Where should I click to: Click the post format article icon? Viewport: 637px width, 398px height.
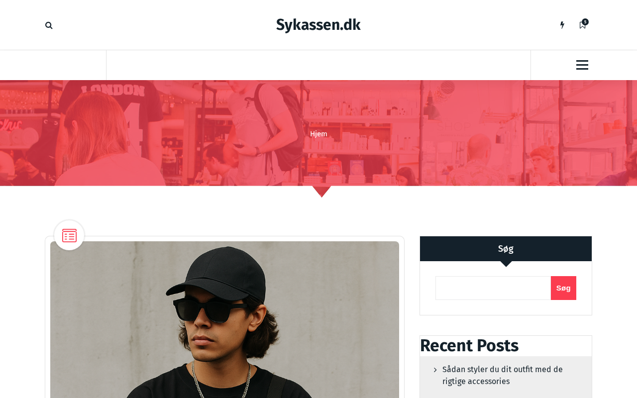(69, 235)
